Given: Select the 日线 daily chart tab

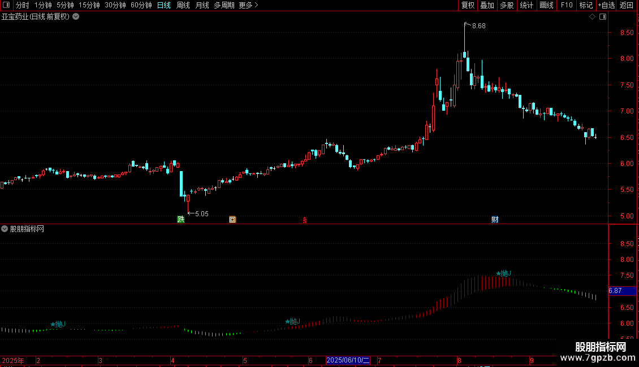Looking at the screenshot, I should 164,5.
